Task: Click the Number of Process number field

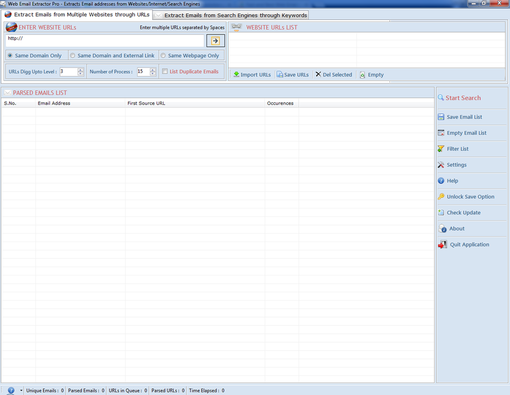Action: 143,71
